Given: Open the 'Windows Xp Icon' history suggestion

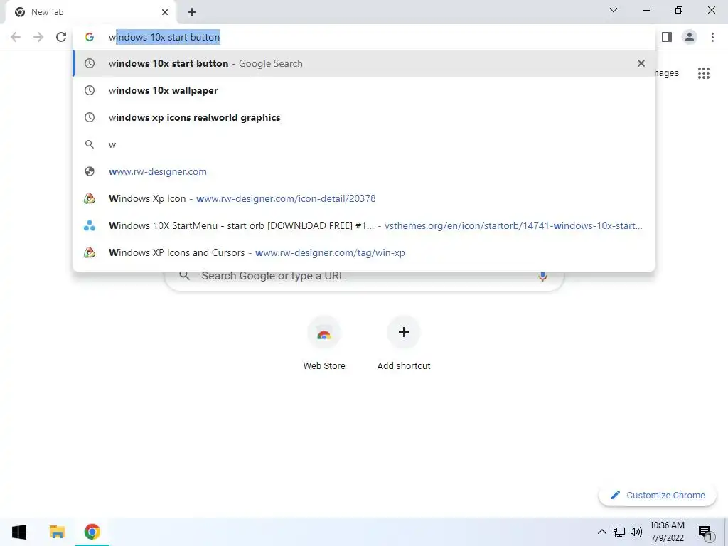Looking at the screenshot, I should pyautogui.click(x=364, y=198).
